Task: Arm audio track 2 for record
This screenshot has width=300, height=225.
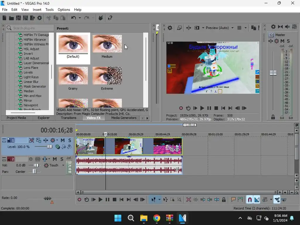Action: coord(30,159)
